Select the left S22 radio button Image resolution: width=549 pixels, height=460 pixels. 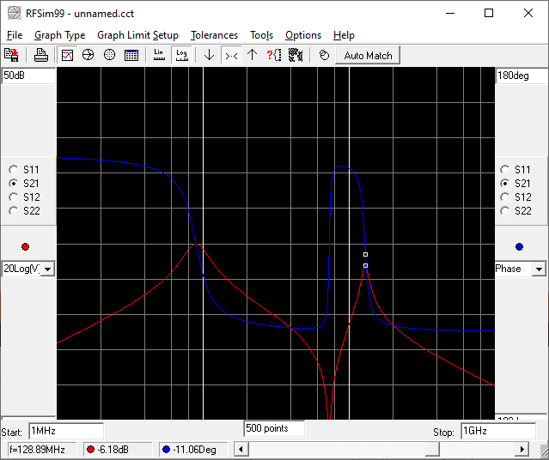pyautogui.click(x=14, y=211)
